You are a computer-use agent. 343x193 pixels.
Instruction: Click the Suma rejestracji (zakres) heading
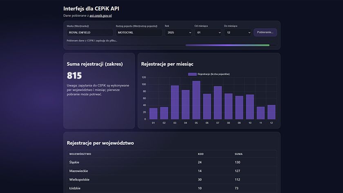point(95,64)
